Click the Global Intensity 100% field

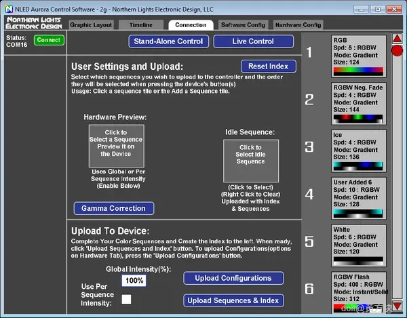134,281
